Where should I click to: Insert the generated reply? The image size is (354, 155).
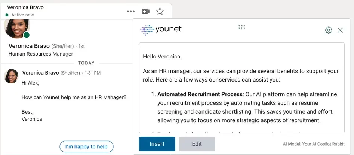coord(157,144)
